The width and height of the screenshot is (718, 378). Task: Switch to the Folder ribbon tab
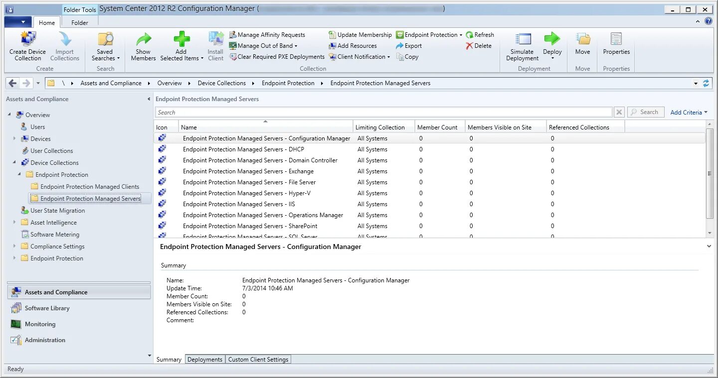(x=80, y=22)
